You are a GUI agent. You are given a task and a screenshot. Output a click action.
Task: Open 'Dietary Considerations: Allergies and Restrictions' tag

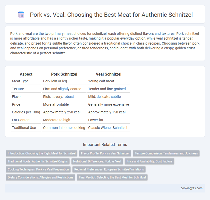40,177
